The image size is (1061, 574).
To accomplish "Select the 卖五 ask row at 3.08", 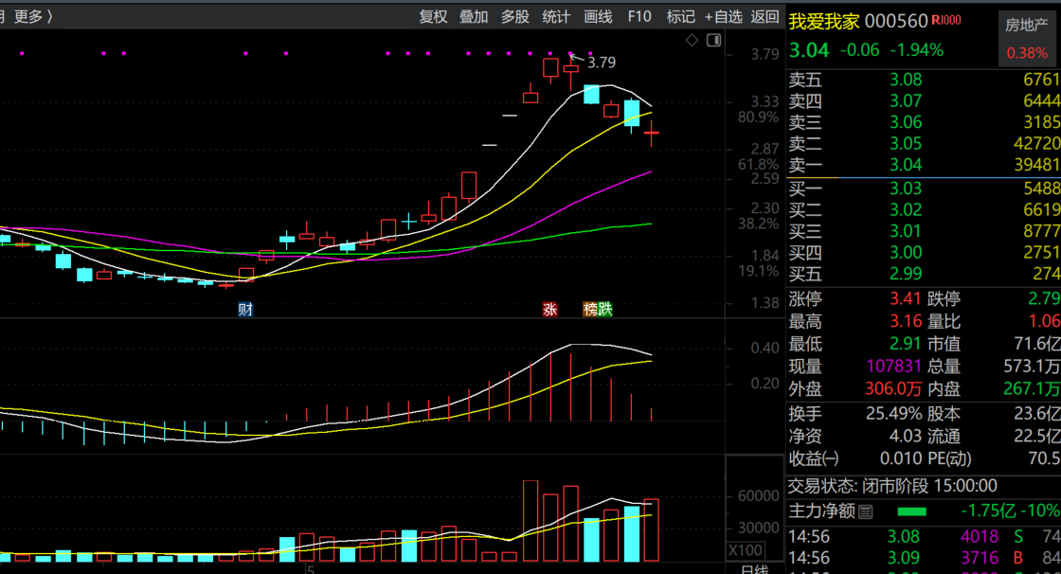I will click(x=925, y=80).
